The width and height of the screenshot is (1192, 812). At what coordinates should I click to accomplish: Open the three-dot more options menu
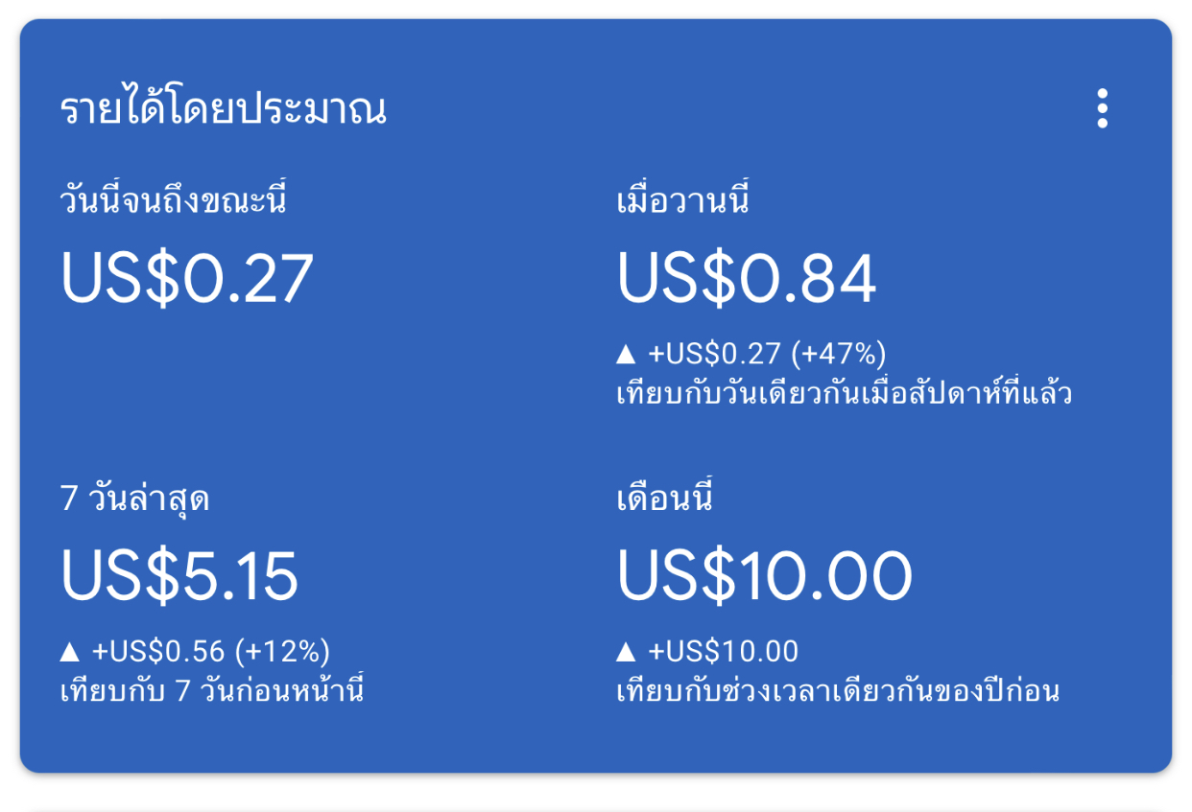click(x=1102, y=108)
